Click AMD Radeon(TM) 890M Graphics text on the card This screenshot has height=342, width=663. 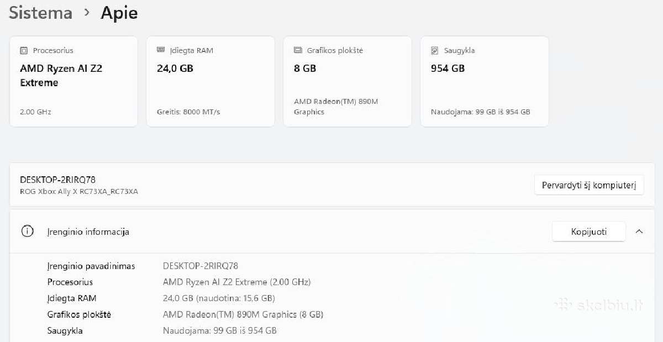coord(336,107)
